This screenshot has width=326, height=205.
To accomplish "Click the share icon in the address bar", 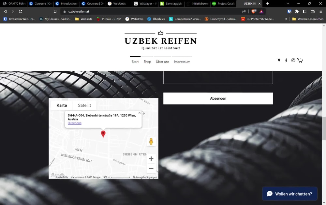I will (244, 11).
